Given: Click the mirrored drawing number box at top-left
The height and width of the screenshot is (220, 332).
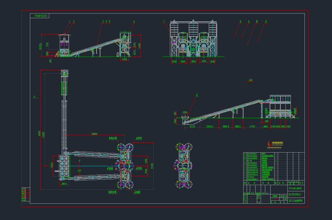Looking at the screenshot, I should tap(40, 16).
